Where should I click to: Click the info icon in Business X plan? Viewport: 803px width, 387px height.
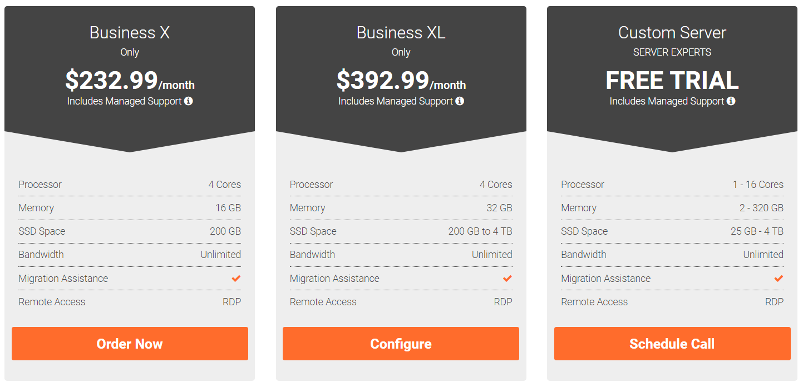pos(189,101)
